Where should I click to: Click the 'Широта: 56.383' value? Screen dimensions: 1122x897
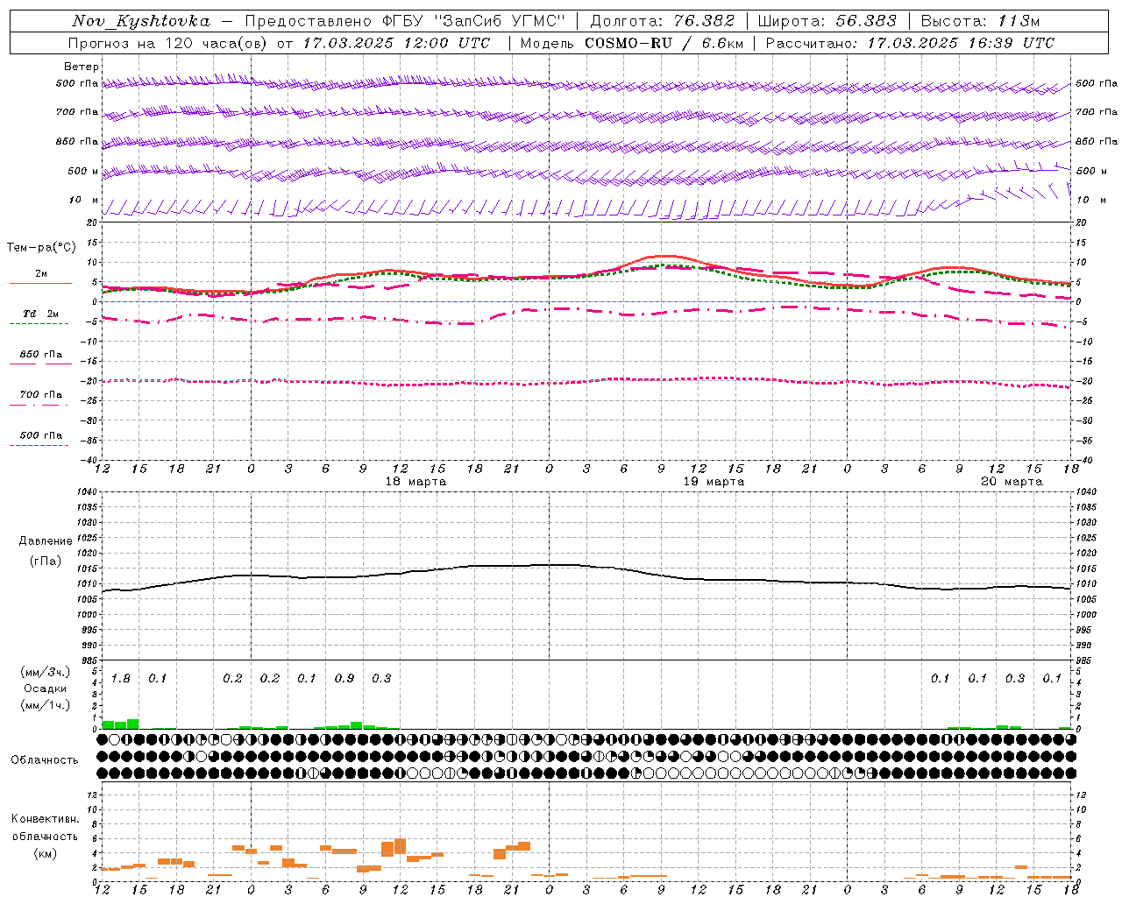click(x=827, y=21)
